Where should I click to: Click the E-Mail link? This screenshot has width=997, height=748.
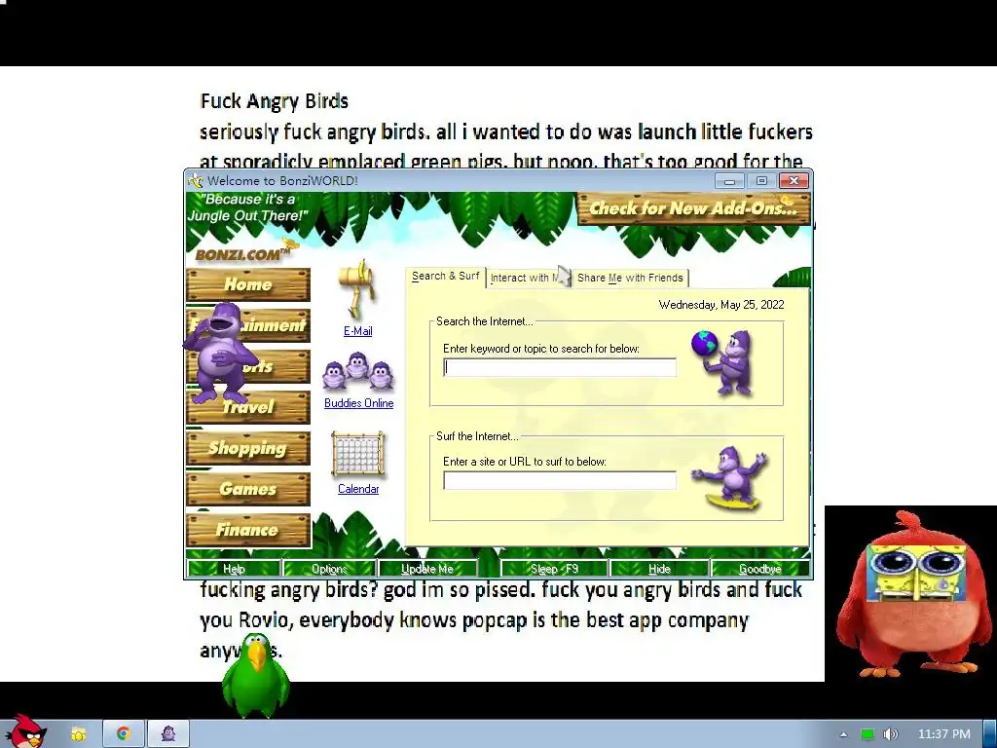click(x=358, y=331)
